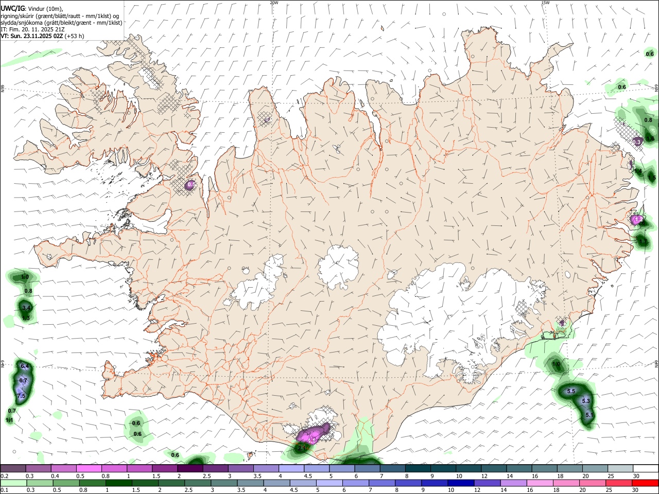Screen dimensions: 659x494
Task: Pick the bright pink 0.5 swatch in snow legend
Action: [x=89, y=469]
